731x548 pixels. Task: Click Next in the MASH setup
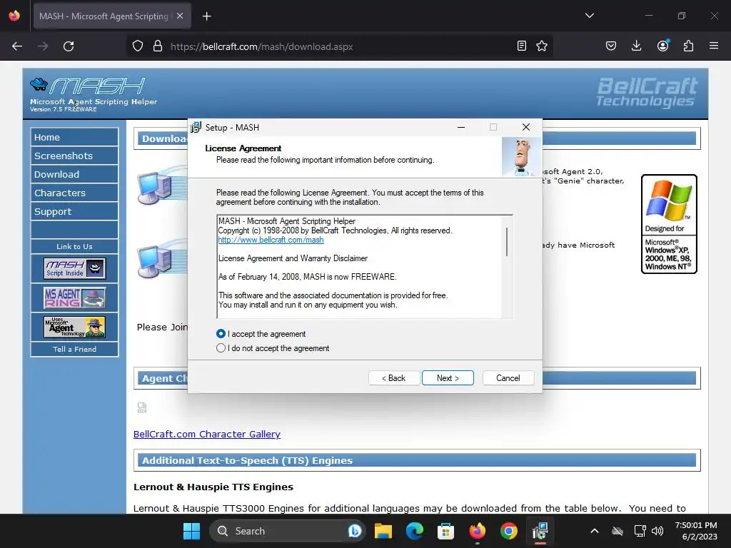(448, 378)
